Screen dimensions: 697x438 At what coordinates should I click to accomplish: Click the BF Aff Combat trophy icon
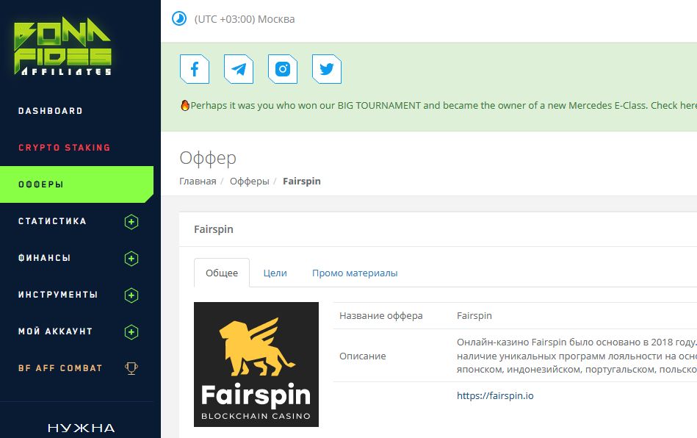131,368
